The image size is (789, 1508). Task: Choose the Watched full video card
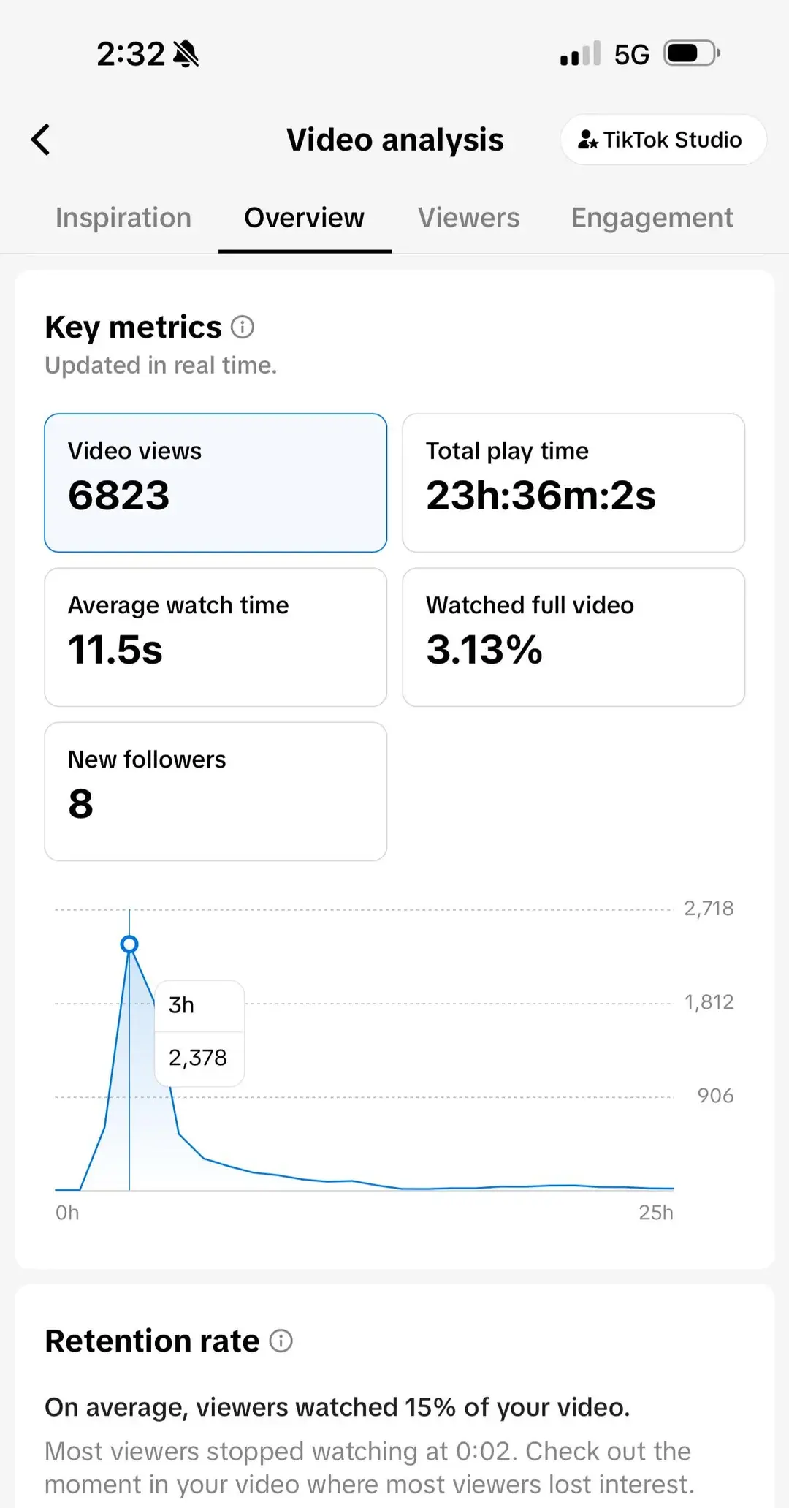(x=573, y=637)
